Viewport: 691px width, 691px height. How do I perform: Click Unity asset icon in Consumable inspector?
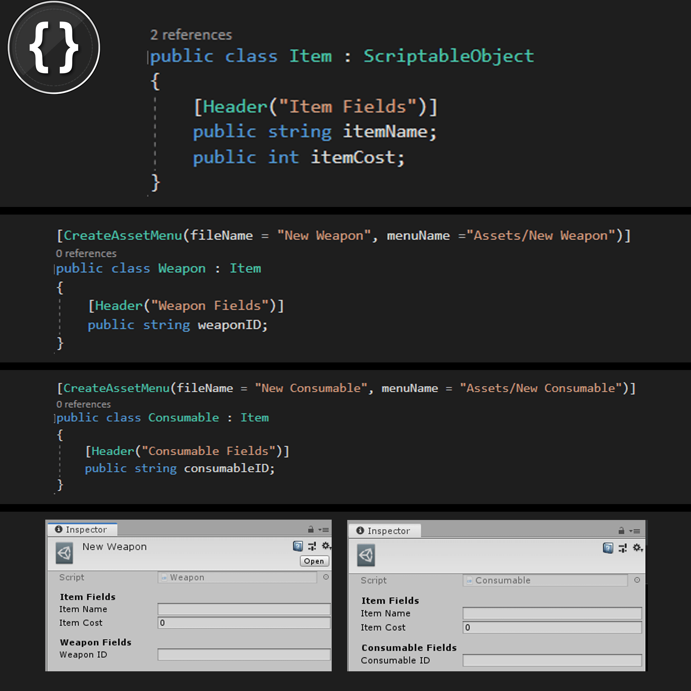pyautogui.click(x=366, y=556)
